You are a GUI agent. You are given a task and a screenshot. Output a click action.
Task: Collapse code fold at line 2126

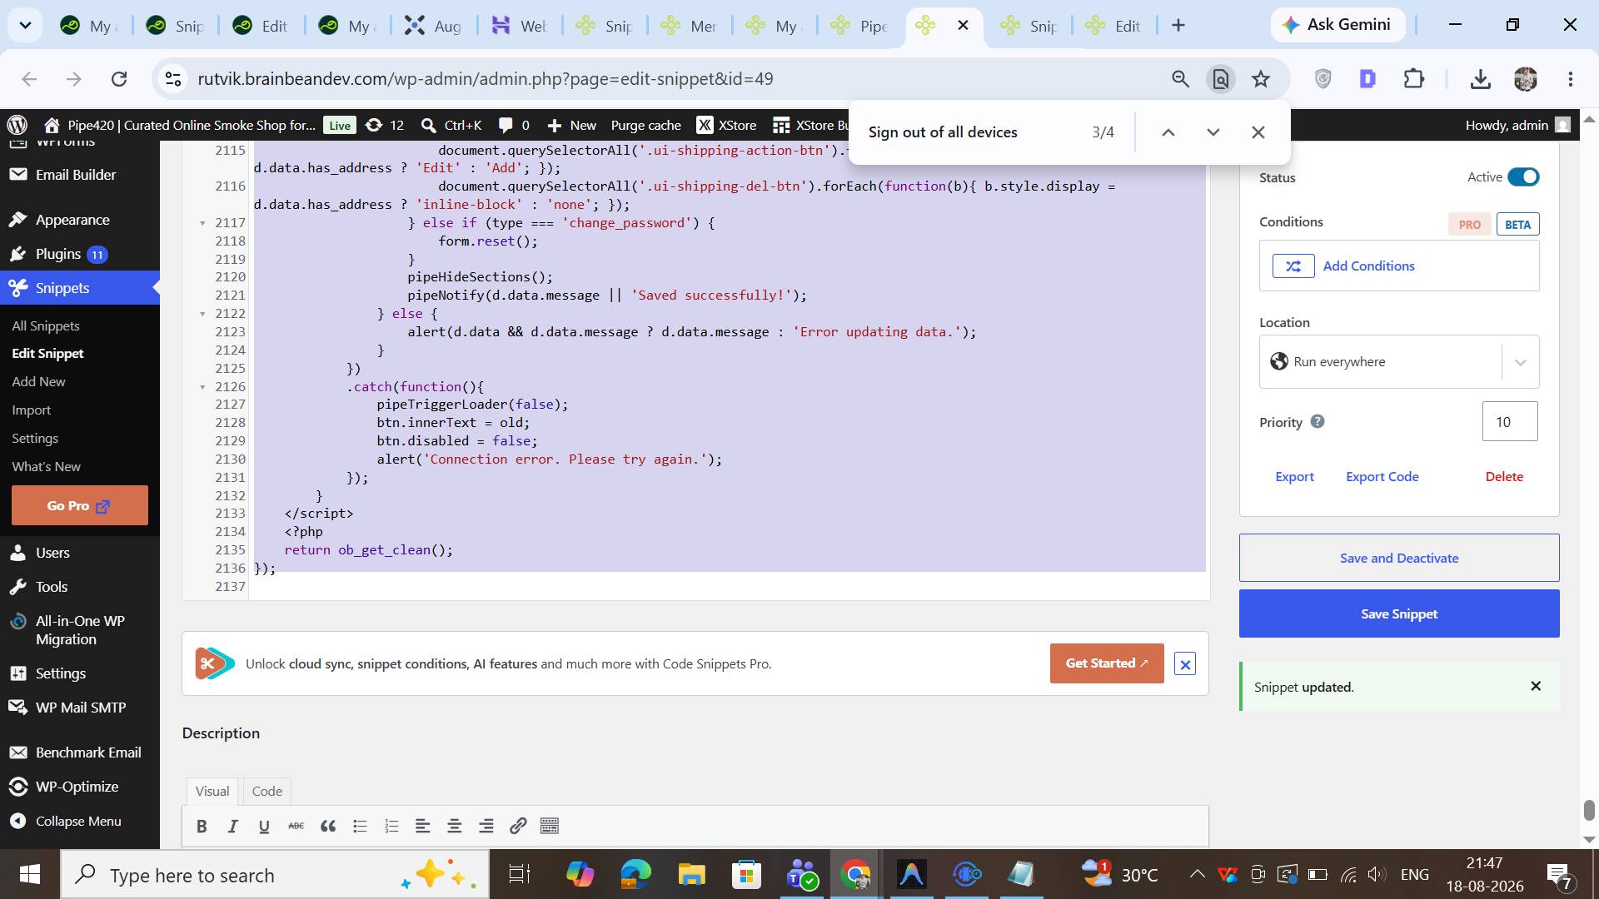[202, 387]
